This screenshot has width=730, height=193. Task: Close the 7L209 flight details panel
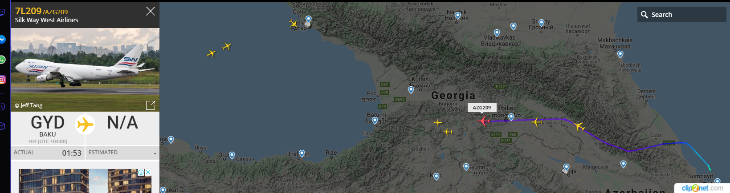coord(151,11)
